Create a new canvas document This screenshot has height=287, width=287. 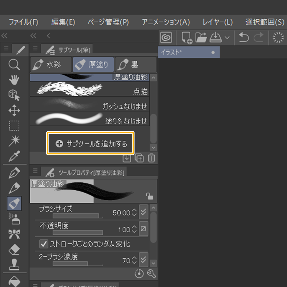[187, 38]
